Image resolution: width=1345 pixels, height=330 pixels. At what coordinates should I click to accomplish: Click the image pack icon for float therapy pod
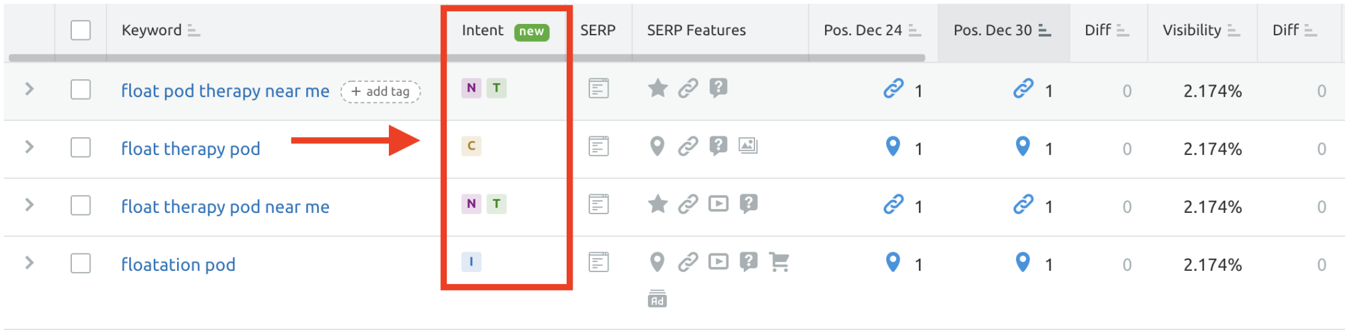tap(748, 146)
